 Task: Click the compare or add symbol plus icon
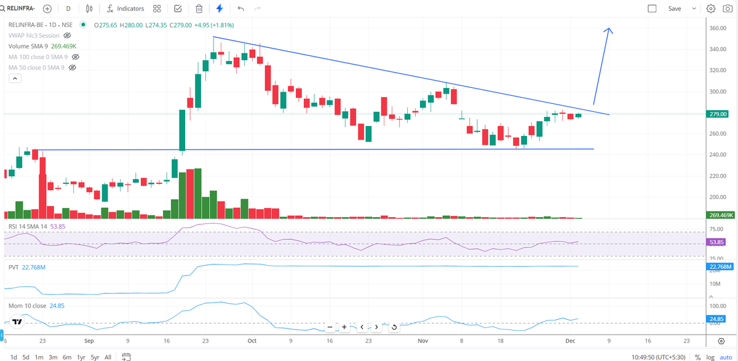pos(47,9)
